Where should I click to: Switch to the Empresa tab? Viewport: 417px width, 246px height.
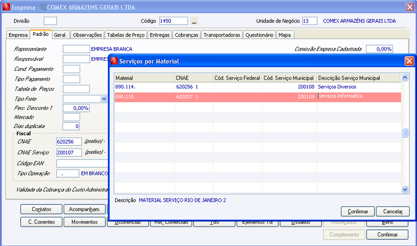click(18, 35)
